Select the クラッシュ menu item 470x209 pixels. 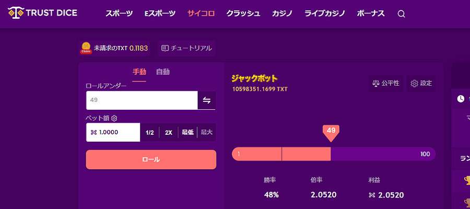coord(243,13)
